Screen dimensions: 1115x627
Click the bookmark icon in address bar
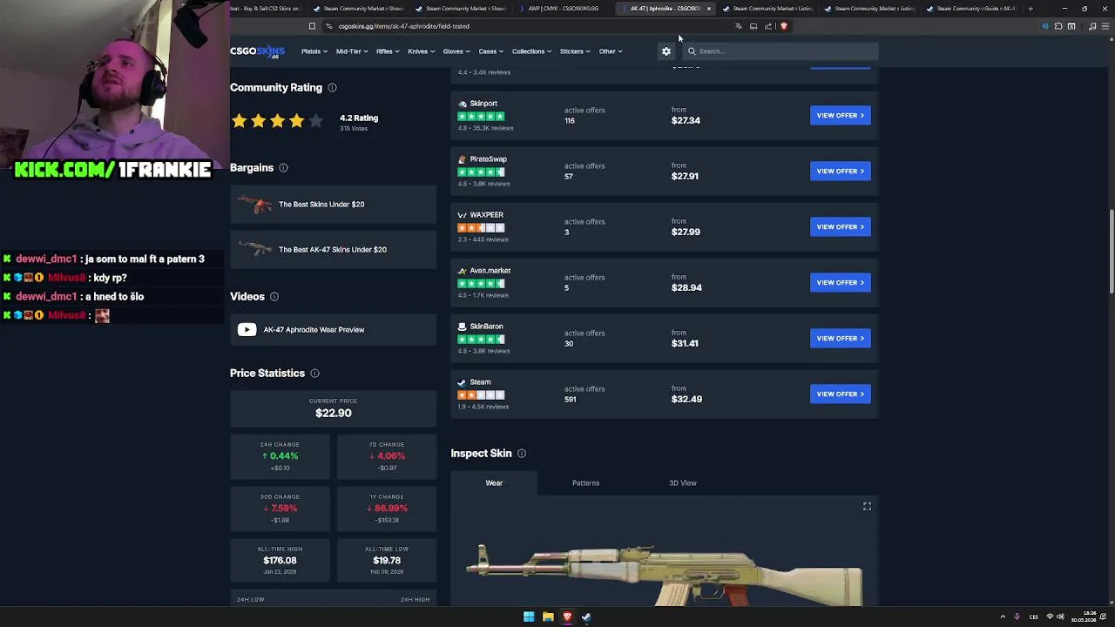click(x=312, y=26)
